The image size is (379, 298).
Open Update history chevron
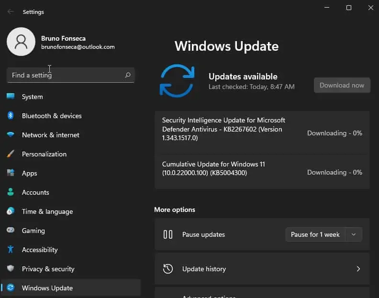tap(358, 269)
